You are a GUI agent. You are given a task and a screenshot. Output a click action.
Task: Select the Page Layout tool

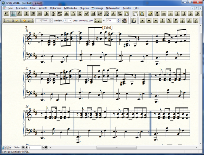(x=127, y=14)
